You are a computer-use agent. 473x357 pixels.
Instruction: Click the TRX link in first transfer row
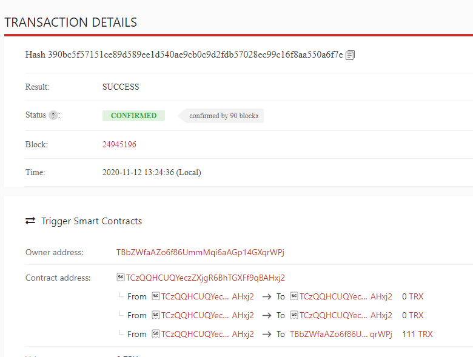[416, 296]
